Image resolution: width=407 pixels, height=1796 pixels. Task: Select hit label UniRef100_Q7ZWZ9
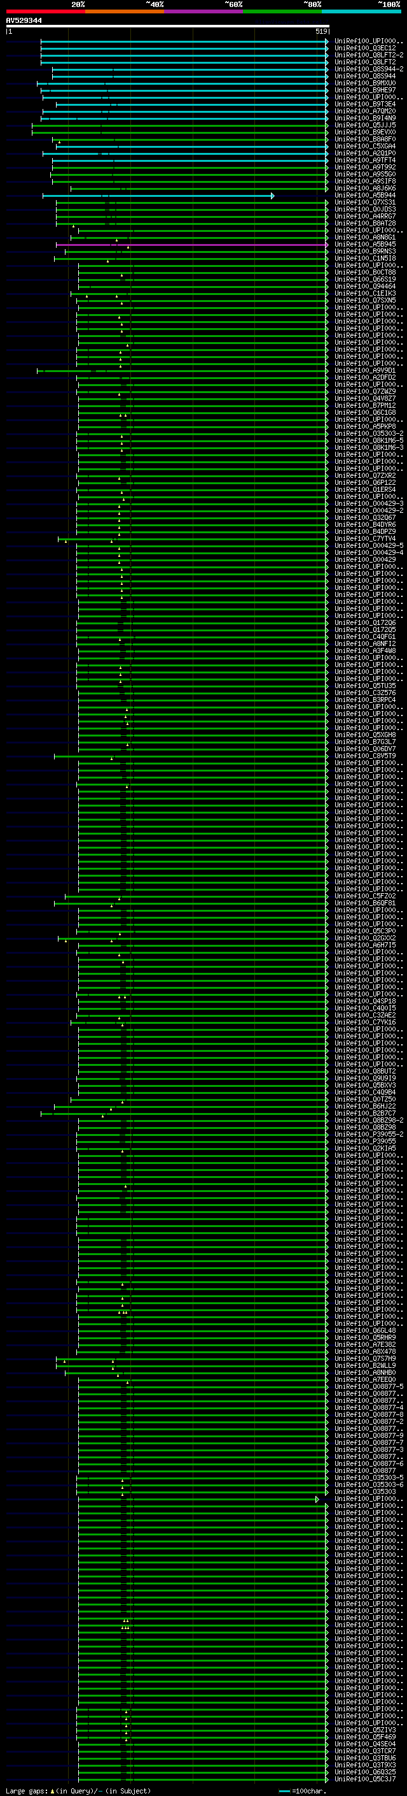point(365,392)
